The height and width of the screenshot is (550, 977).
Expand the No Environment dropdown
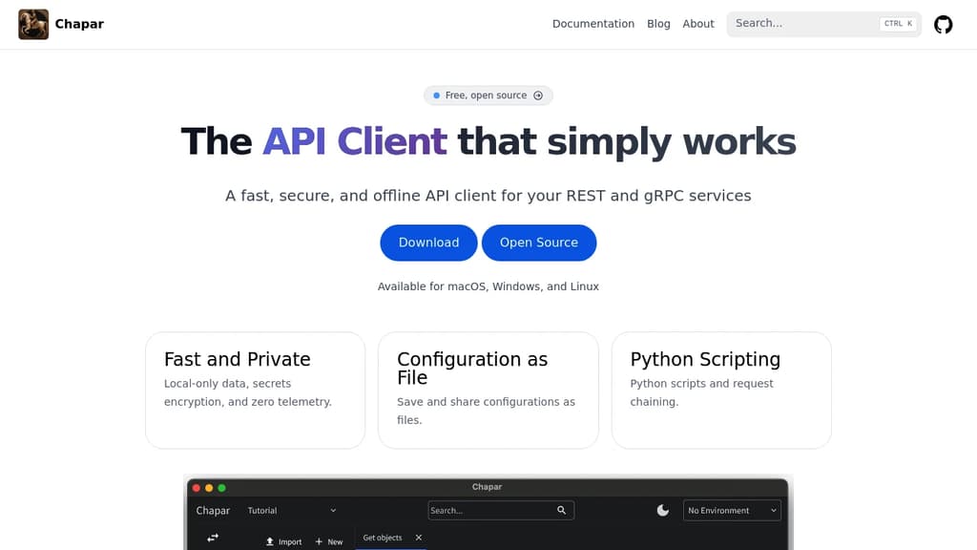732,510
